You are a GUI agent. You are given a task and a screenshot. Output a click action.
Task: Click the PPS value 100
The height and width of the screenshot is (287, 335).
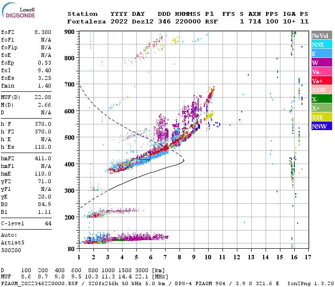point(272,22)
